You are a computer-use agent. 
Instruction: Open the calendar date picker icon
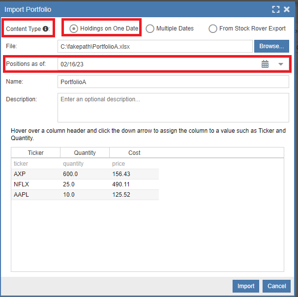coord(265,64)
